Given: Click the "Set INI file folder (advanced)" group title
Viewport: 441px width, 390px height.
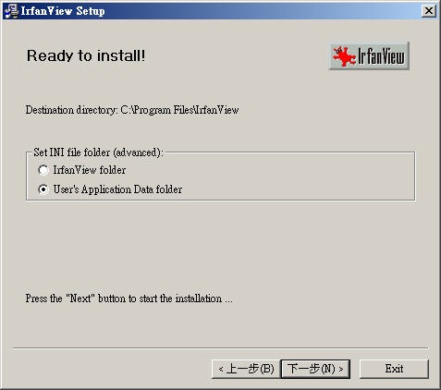Looking at the screenshot, I should (98, 152).
